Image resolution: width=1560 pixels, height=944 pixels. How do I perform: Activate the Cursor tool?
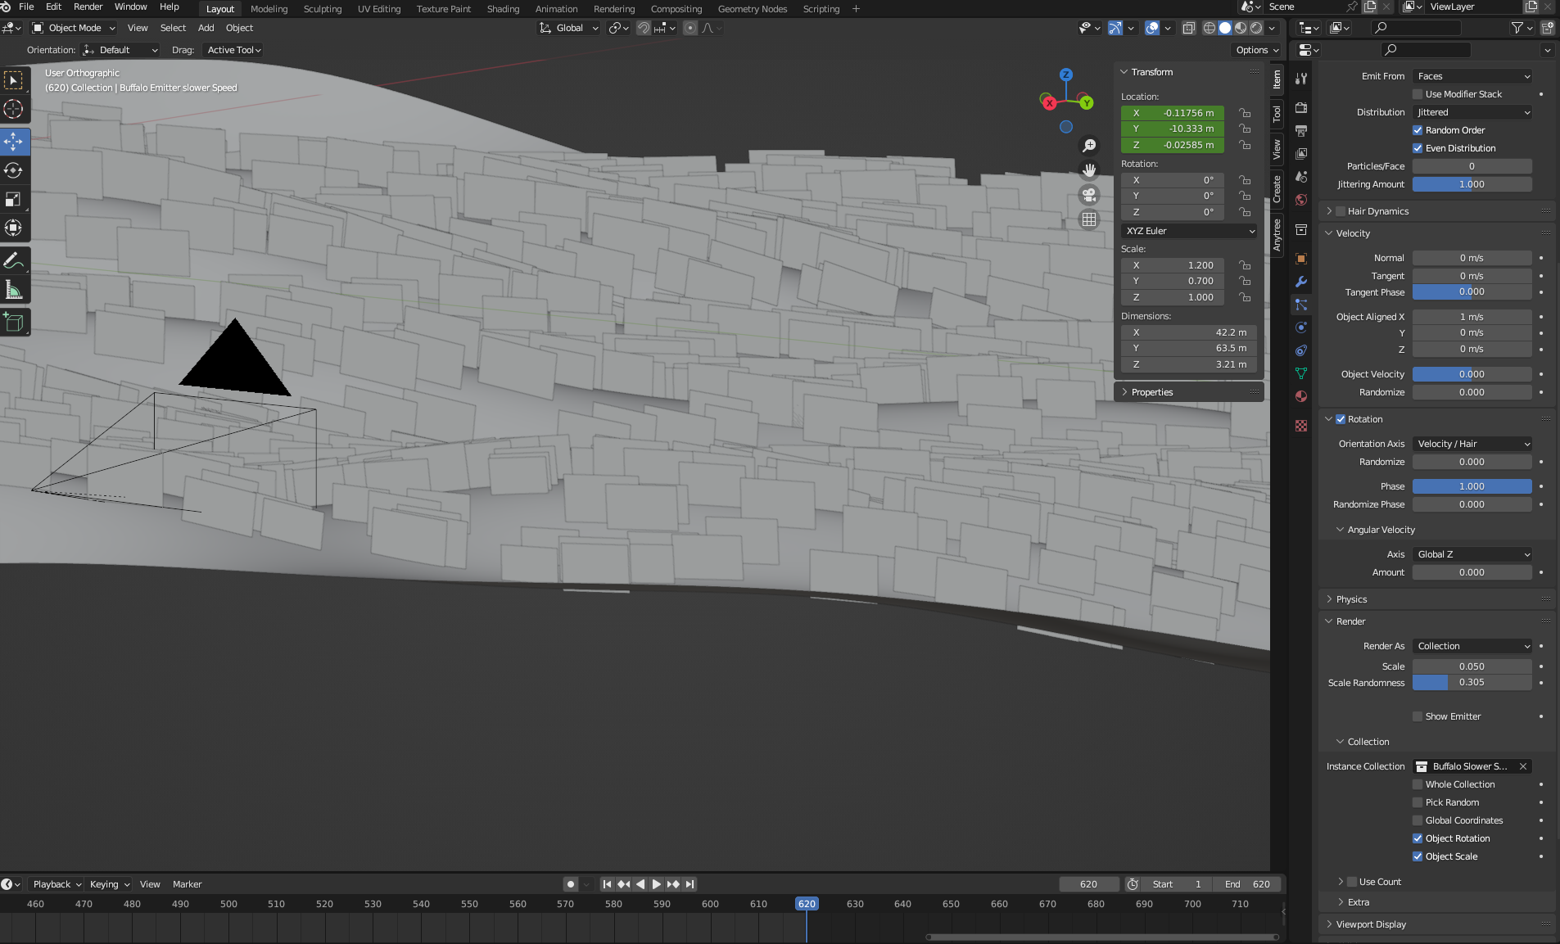[14, 109]
